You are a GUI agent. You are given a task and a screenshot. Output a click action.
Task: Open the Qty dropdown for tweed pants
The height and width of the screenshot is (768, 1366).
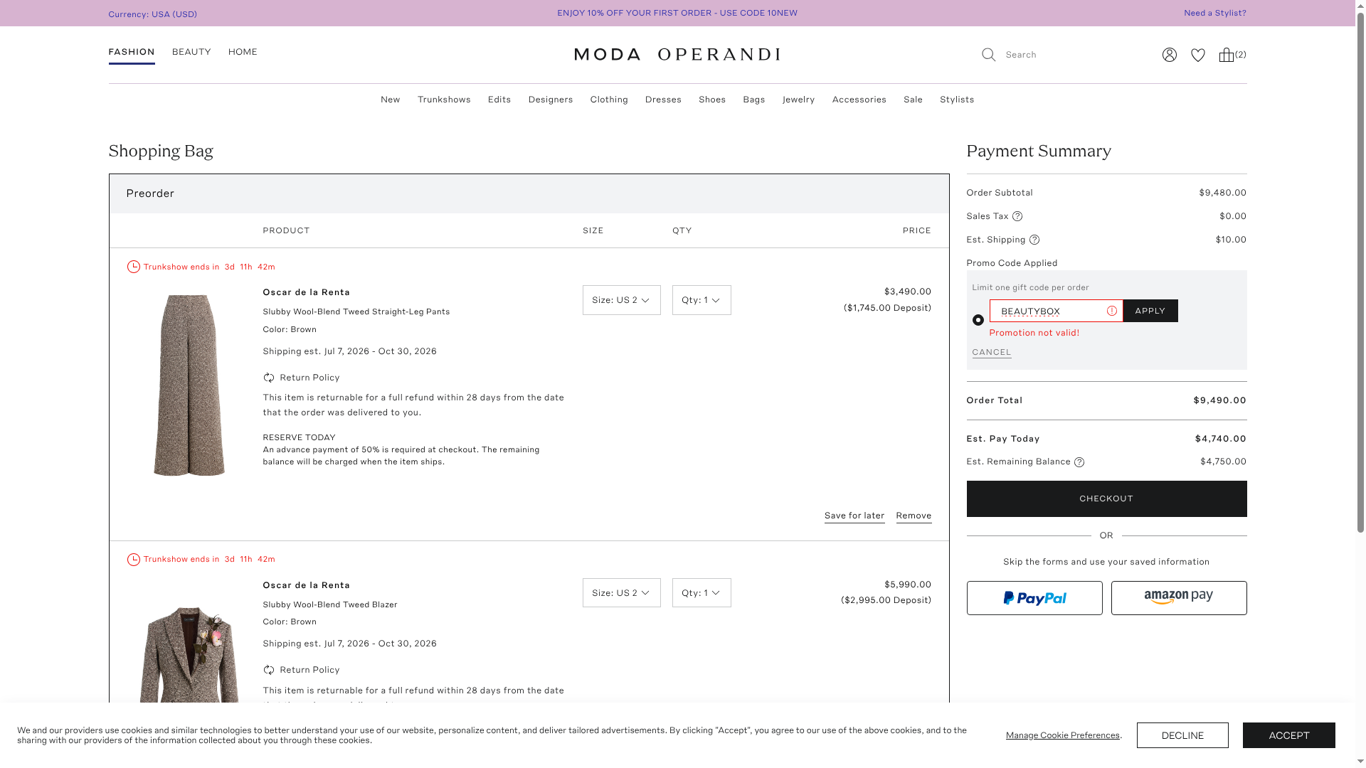(701, 300)
